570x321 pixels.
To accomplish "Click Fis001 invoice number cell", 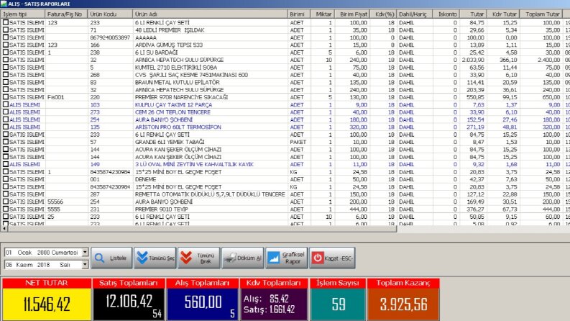I will [x=55, y=97].
